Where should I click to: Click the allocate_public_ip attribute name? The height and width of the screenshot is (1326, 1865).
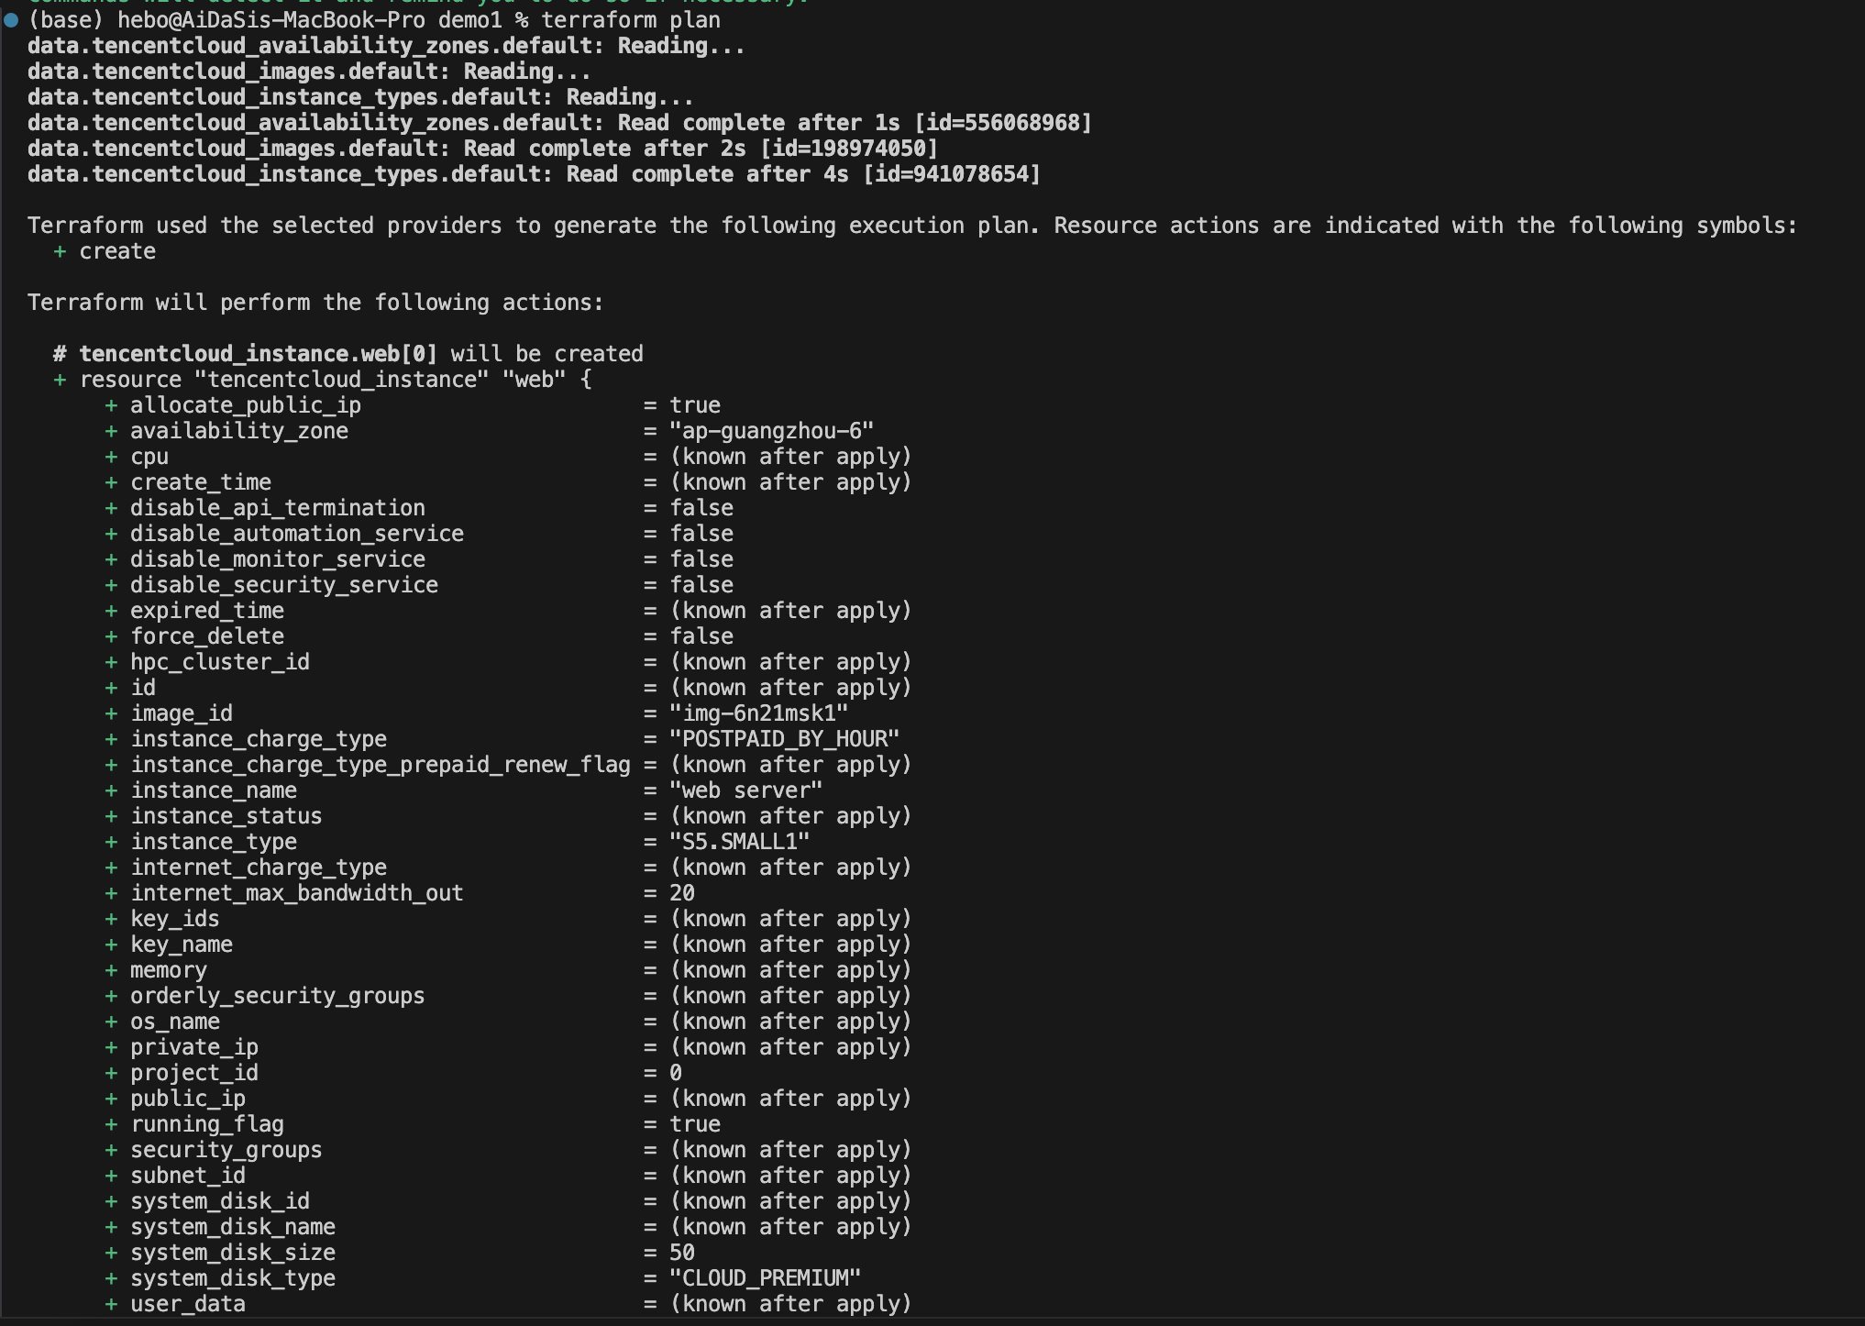pos(246,405)
